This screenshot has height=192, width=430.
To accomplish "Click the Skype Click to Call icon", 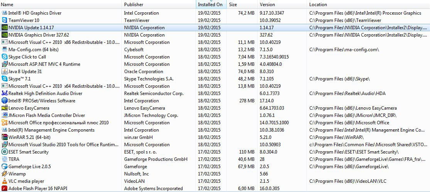I will pyautogui.click(x=4, y=57).
